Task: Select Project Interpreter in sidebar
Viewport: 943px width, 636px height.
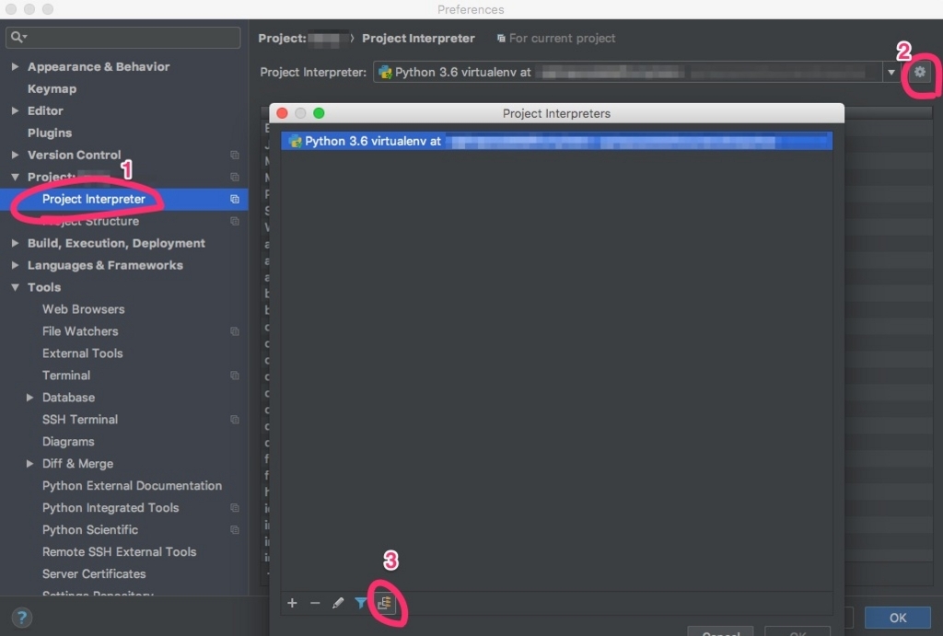Action: point(93,199)
